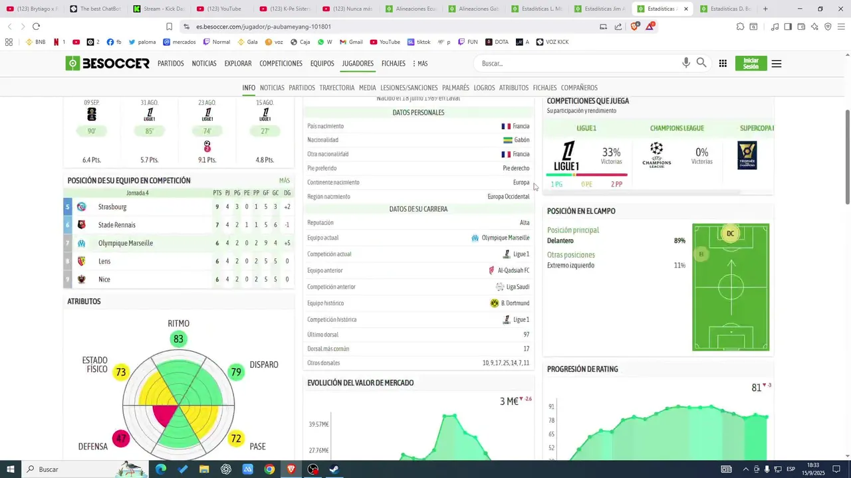Open NOTICIAS in main navigation
The height and width of the screenshot is (478, 851).
(x=204, y=64)
